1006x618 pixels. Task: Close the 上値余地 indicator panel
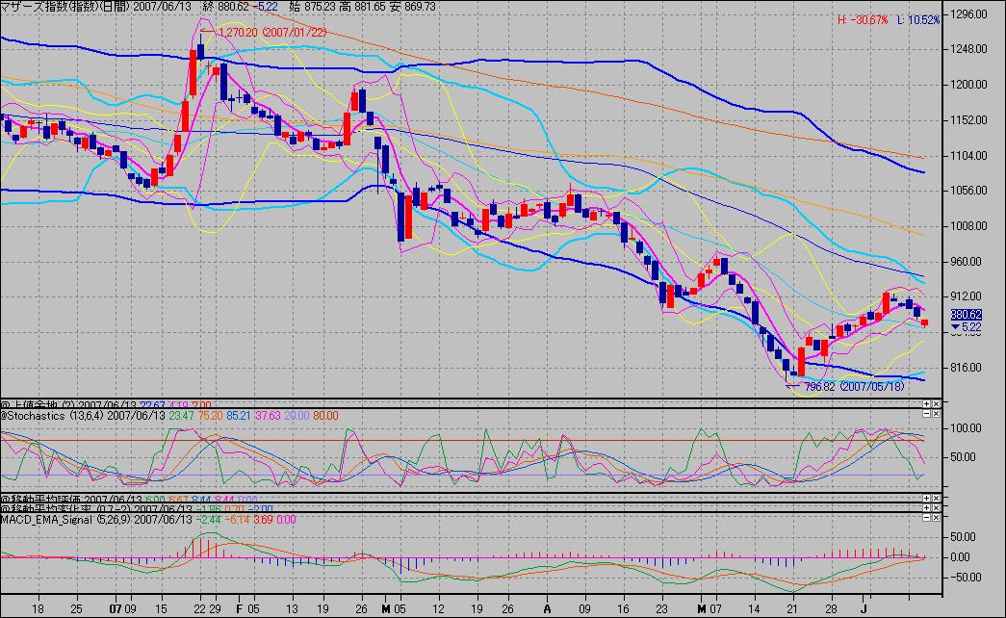tap(937, 402)
